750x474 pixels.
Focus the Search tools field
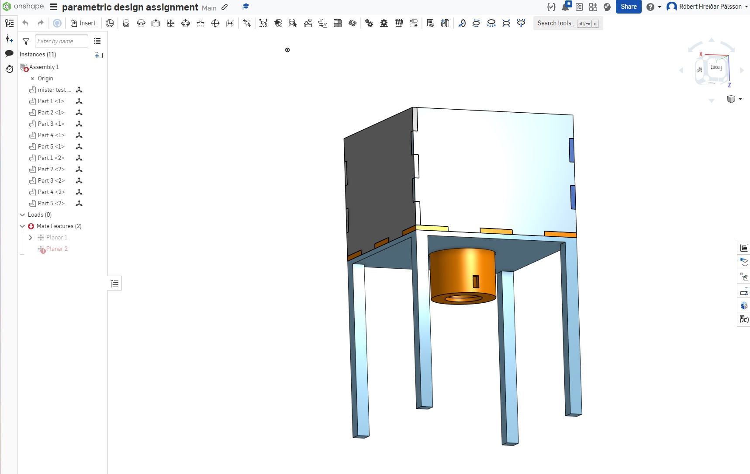pyautogui.click(x=568, y=23)
